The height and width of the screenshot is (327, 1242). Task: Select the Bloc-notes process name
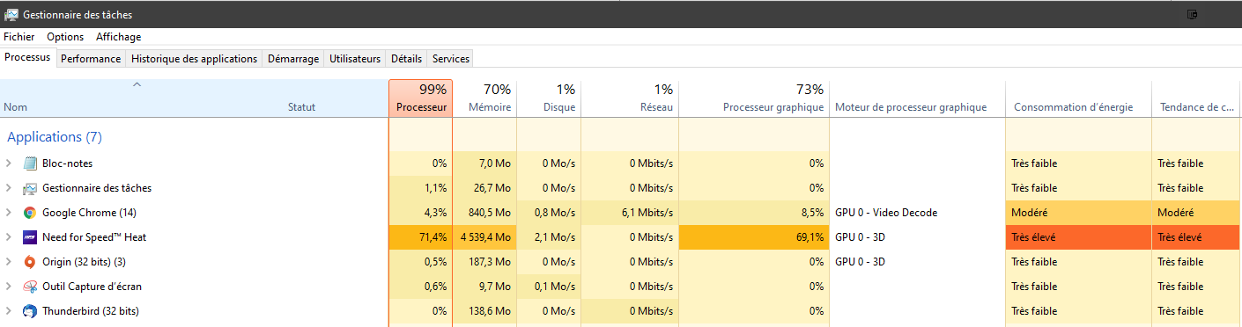67,163
